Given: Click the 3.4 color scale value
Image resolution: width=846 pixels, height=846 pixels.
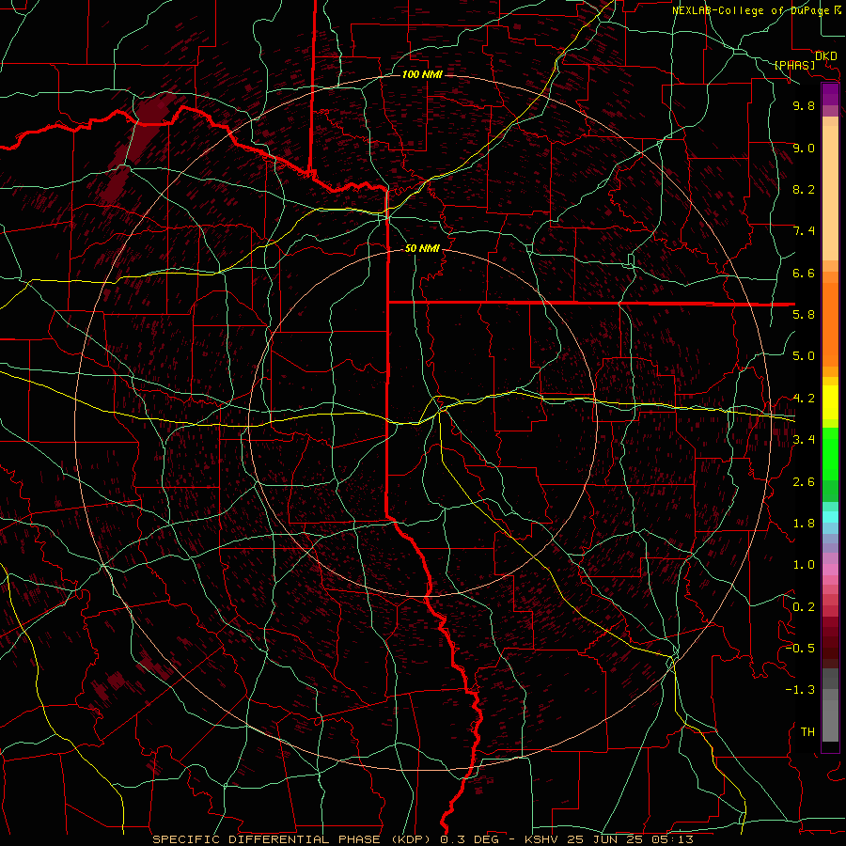Looking at the screenshot, I should coord(804,439).
